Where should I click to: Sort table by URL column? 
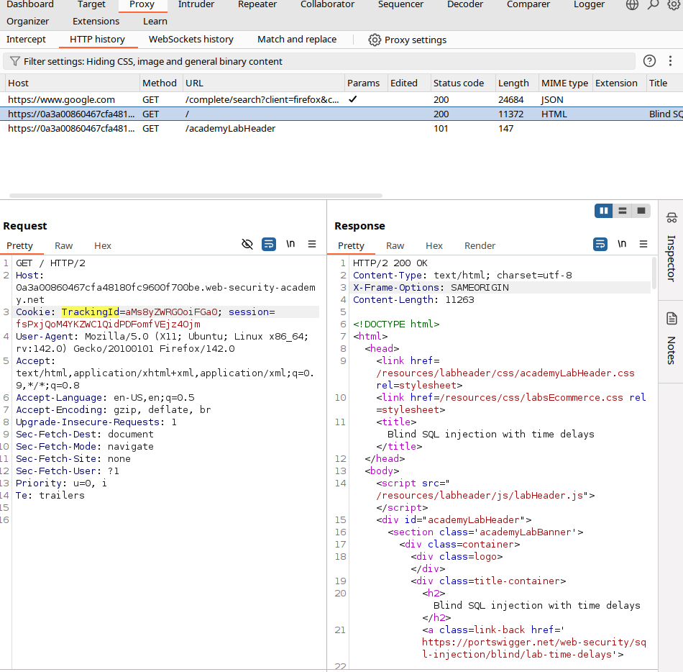(263, 83)
